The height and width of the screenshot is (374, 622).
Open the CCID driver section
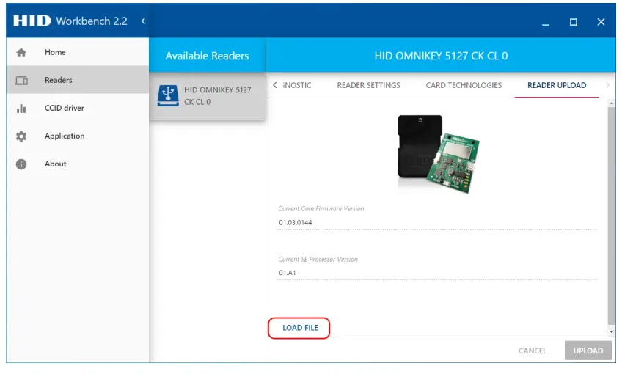pos(77,108)
